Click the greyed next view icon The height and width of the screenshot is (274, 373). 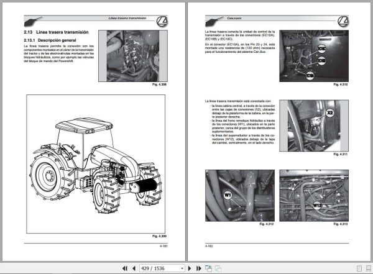point(218,268)
